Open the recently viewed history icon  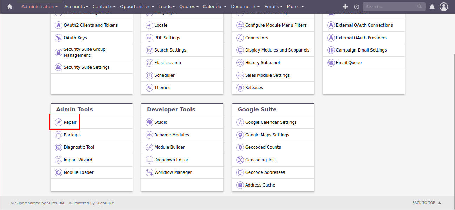click(356, 7)
